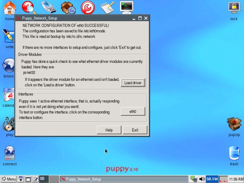The image size is (244, 183).
Task: Open the pupzip archive icon
Action: tap(234, 124)
